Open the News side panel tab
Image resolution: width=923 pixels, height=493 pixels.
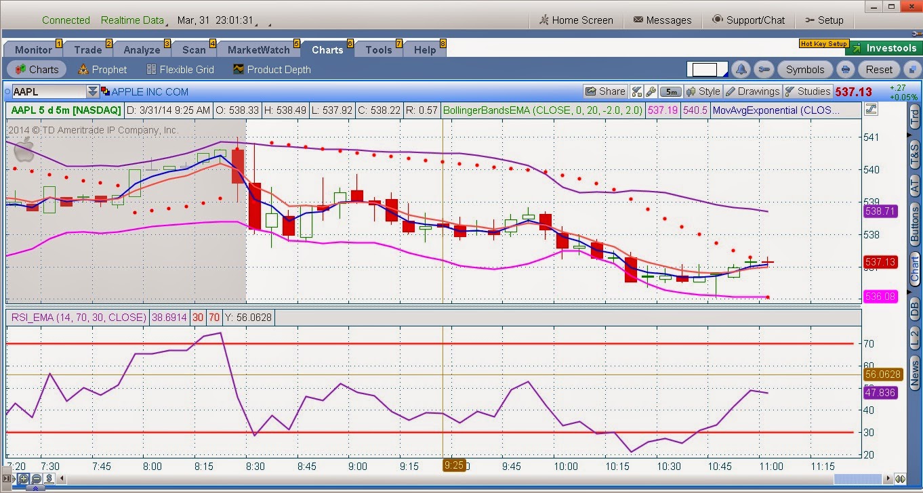click(914, 373)
